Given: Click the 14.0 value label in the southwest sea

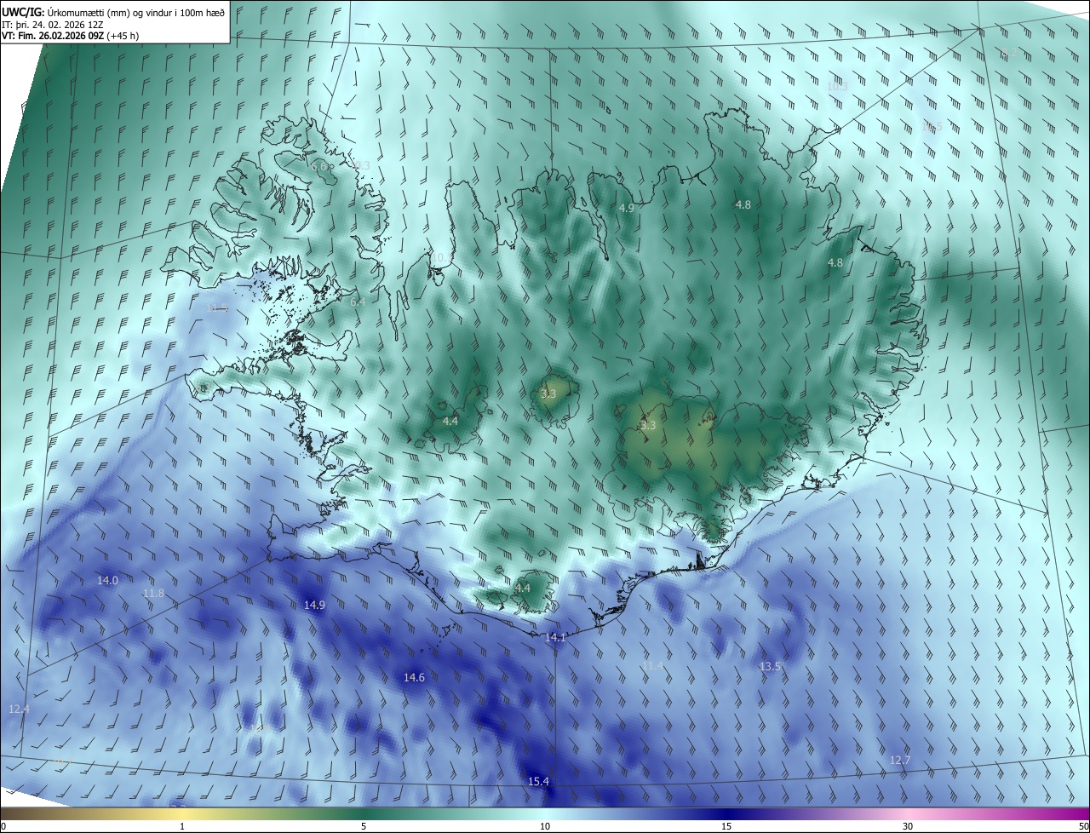Looking at the screenshot, I should [x=107, y=580].
